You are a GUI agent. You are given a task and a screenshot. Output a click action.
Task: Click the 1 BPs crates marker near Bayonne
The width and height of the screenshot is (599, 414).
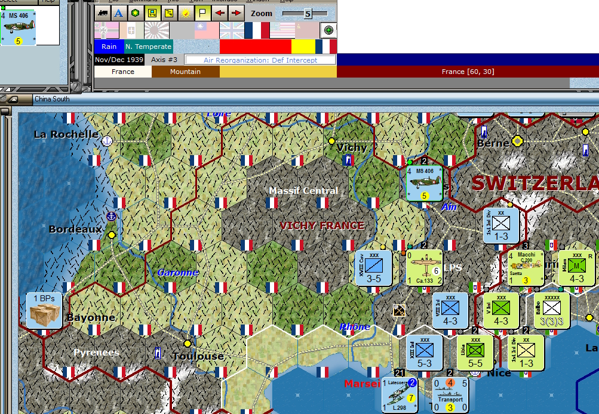point(44,311)
